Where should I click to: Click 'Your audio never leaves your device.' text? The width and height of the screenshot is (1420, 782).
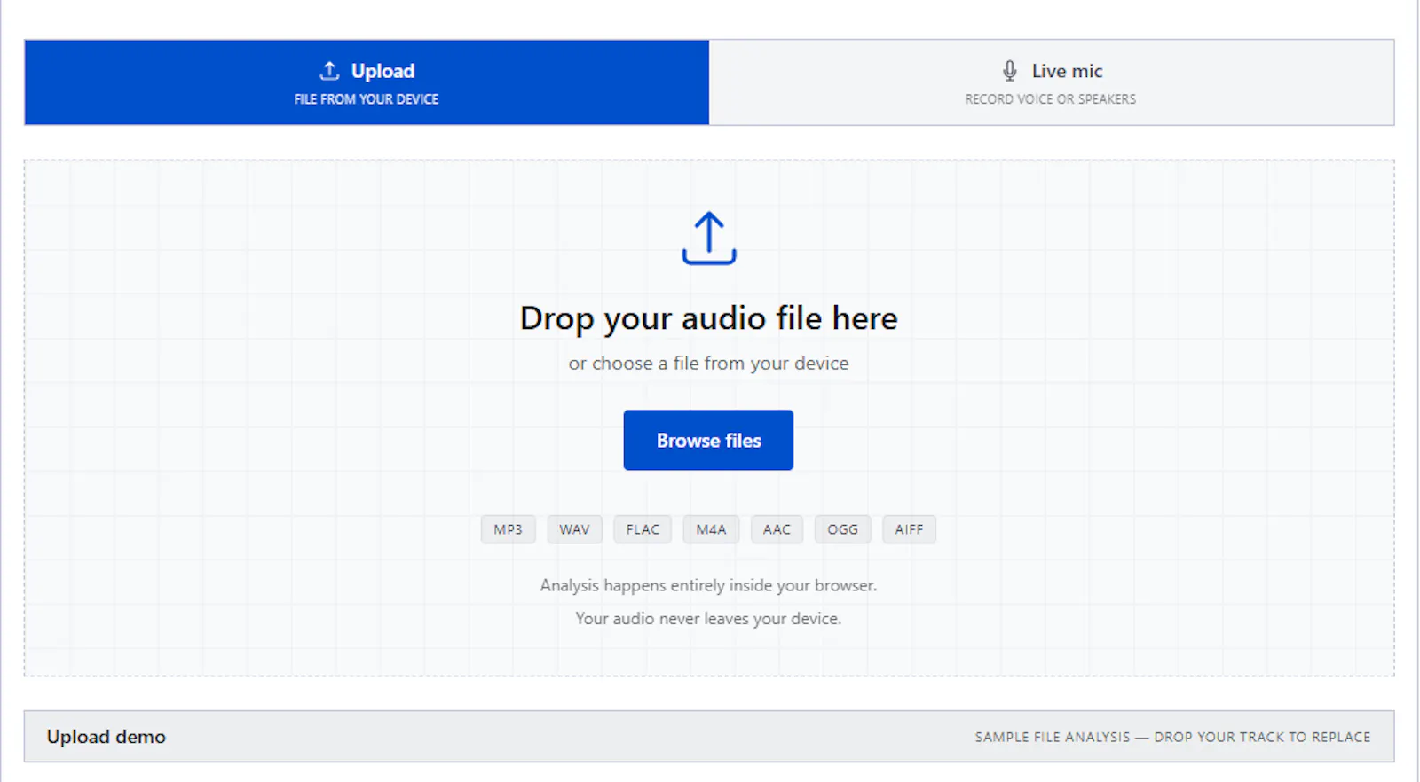708,619
